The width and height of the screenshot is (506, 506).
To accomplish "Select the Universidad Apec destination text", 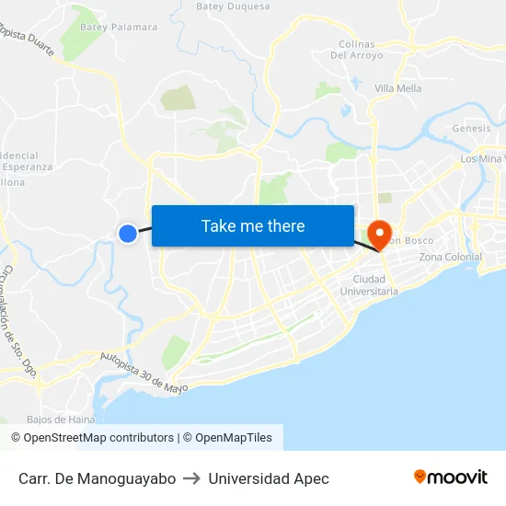I will click(269, 478).
